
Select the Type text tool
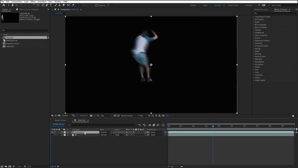(51, 5)
